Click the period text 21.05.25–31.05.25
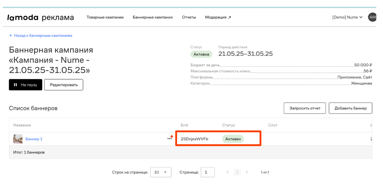The width and height of the screenshot is (383, 188). click(x=246, y=54)
